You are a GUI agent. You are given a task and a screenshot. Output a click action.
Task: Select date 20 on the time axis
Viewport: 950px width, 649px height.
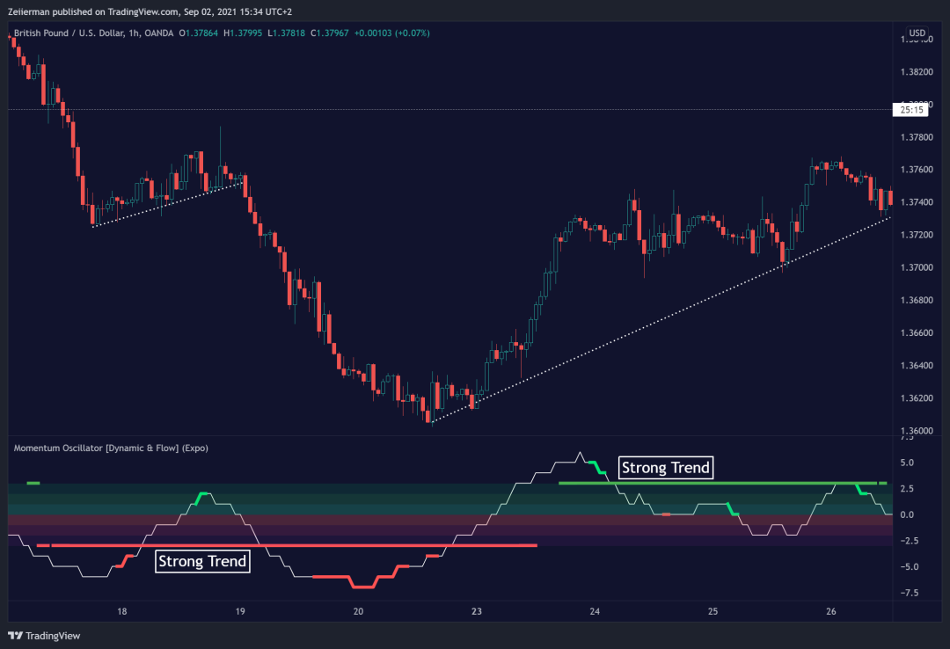pos(358,611)
